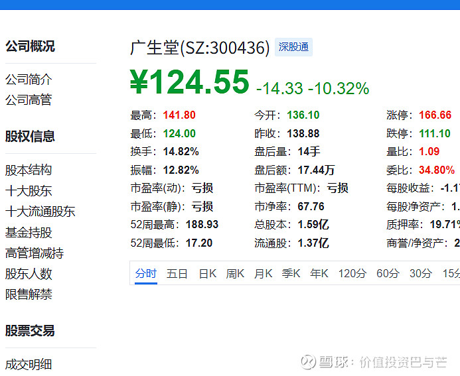Screen dimensions: 460x376
Task: Click the 52周最高 value 188.93
Action: coord(202,225)
